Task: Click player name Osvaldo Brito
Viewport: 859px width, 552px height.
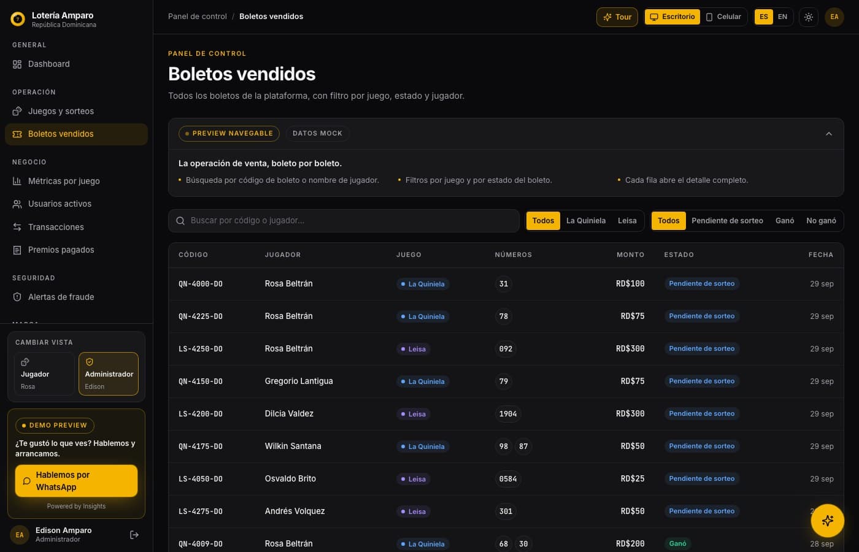Action: tap(290, 478)
